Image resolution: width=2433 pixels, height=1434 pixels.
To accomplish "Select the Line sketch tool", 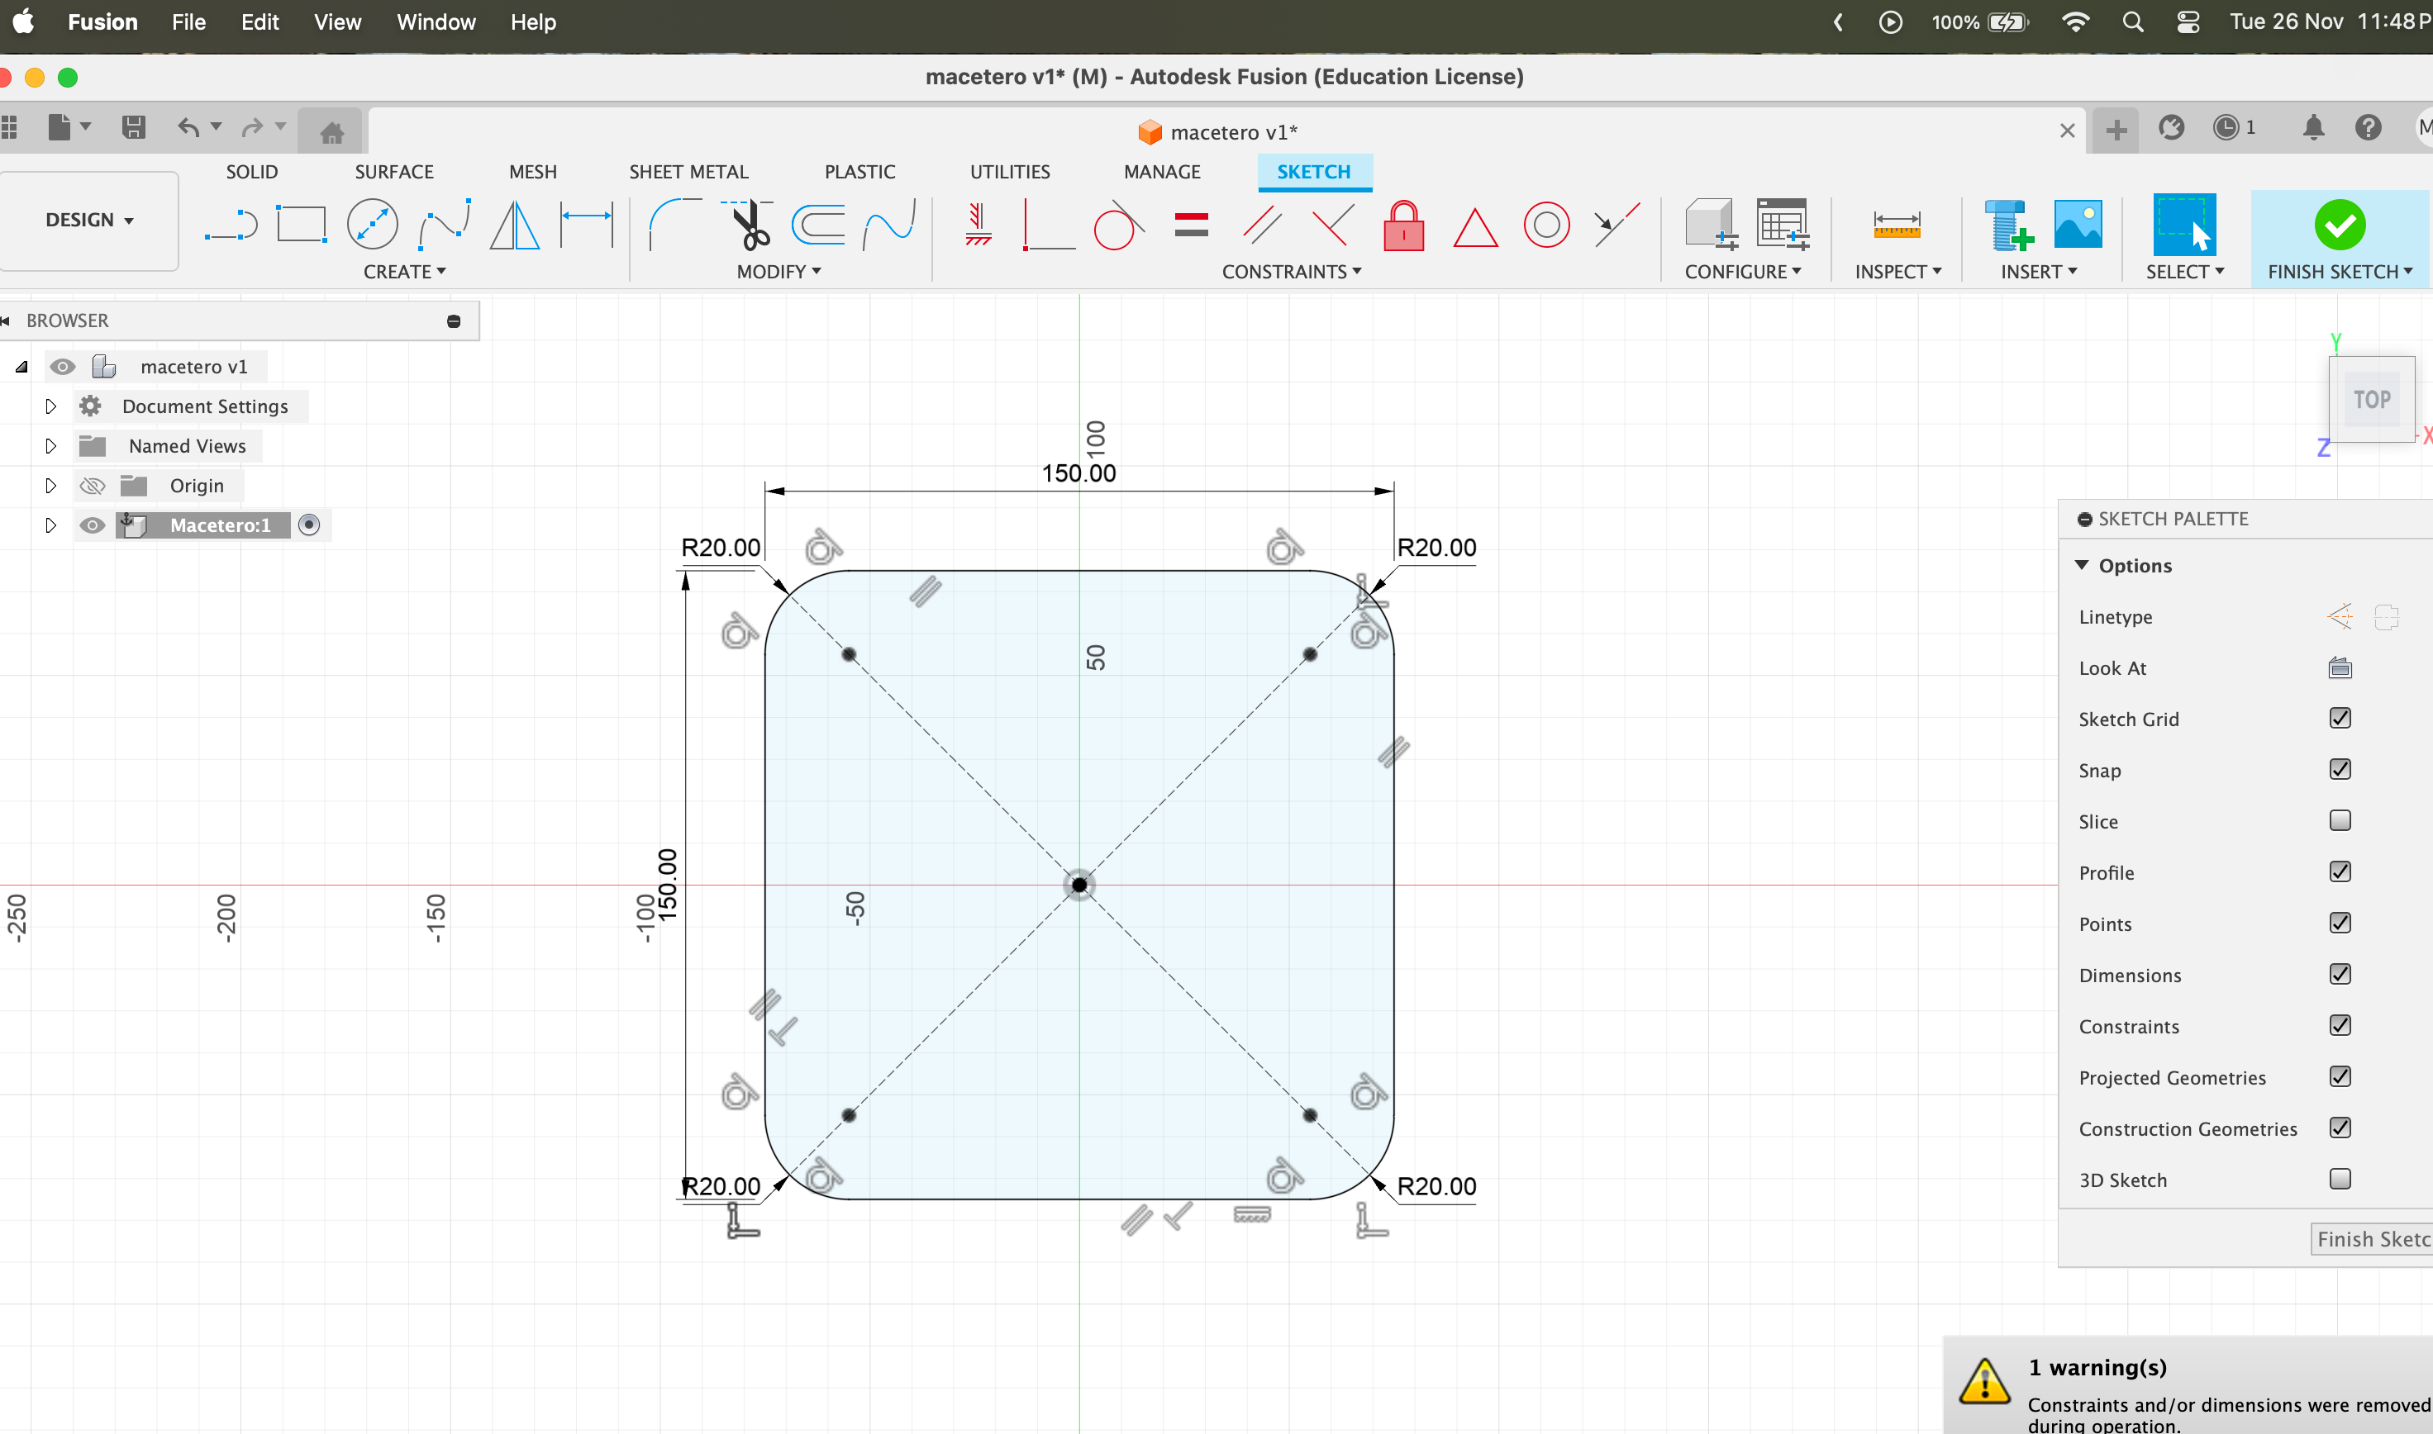I will pos(231,226).
